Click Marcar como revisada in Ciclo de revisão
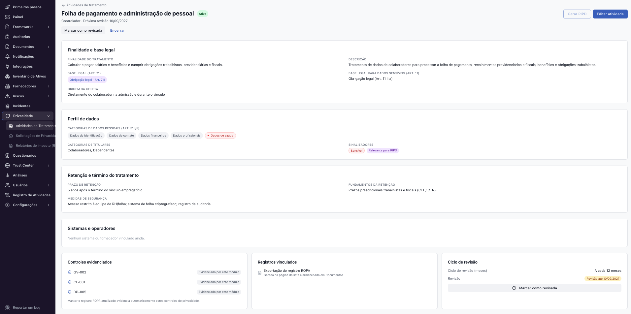The width and height of the screenshot is (631, 314). tap(535, 288)
